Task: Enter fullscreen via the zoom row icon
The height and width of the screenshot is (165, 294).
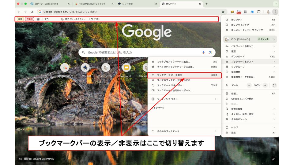Action: (x=274, y=85)
